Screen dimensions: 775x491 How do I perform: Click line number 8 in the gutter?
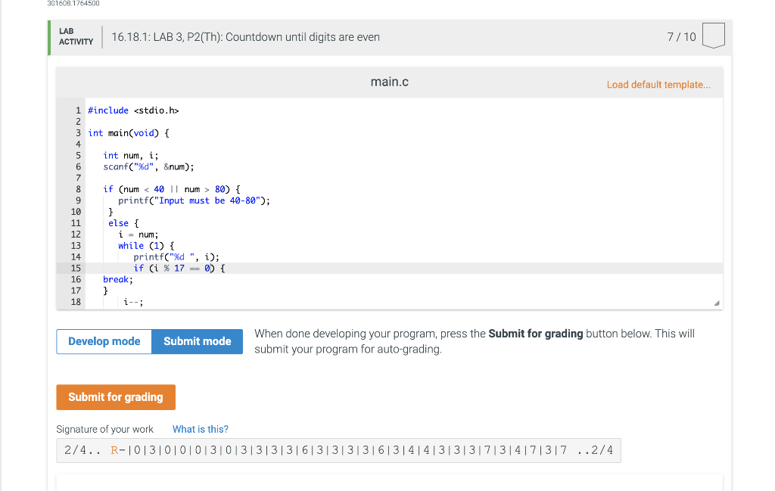[78, 189]
